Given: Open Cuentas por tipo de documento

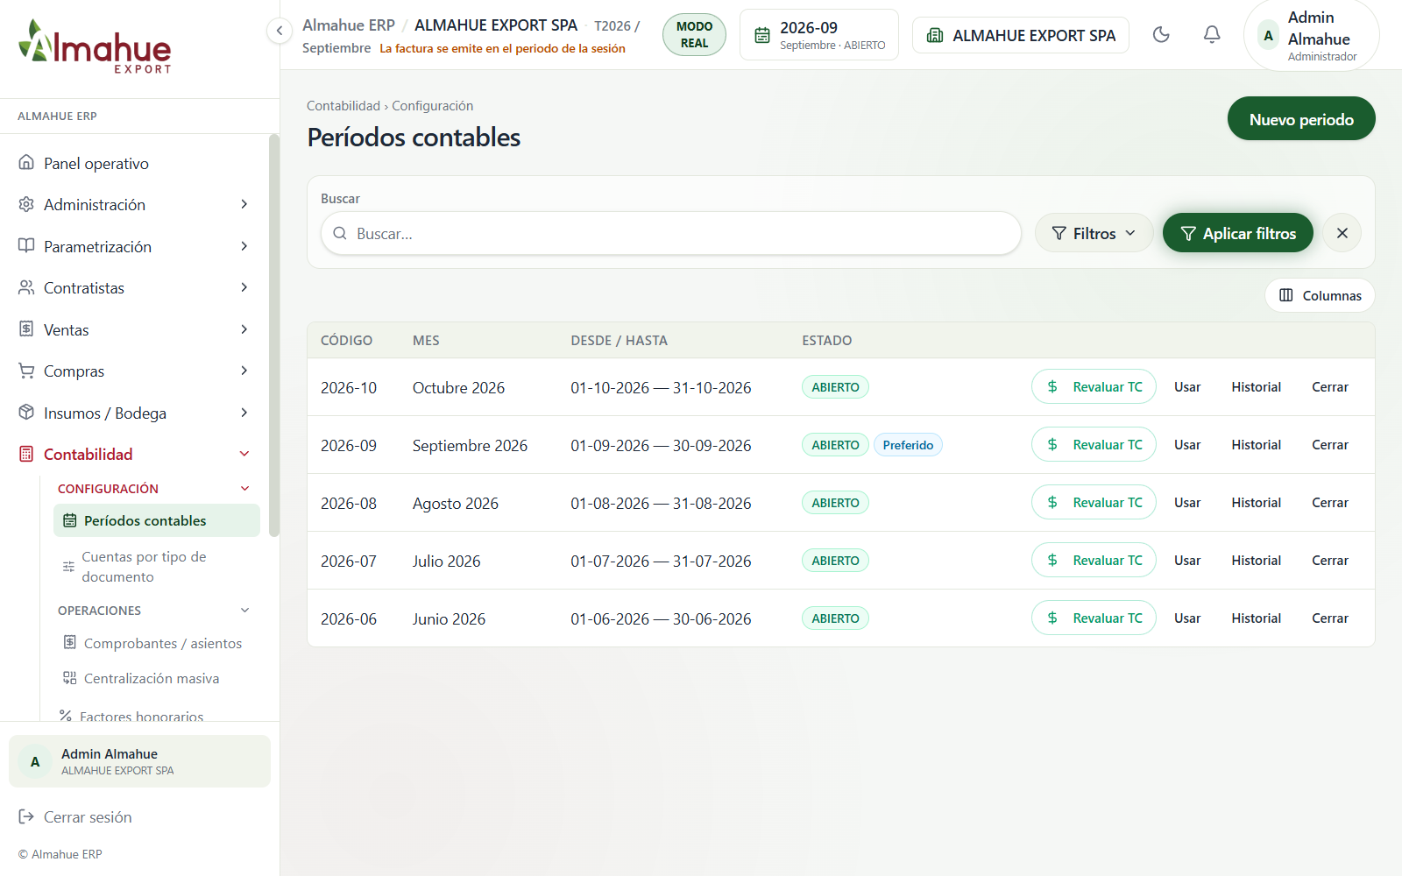Looking at the screenshot, I should click(157, 567).
